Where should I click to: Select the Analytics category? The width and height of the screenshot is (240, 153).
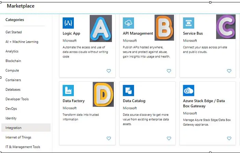click(x=12, y=51)
